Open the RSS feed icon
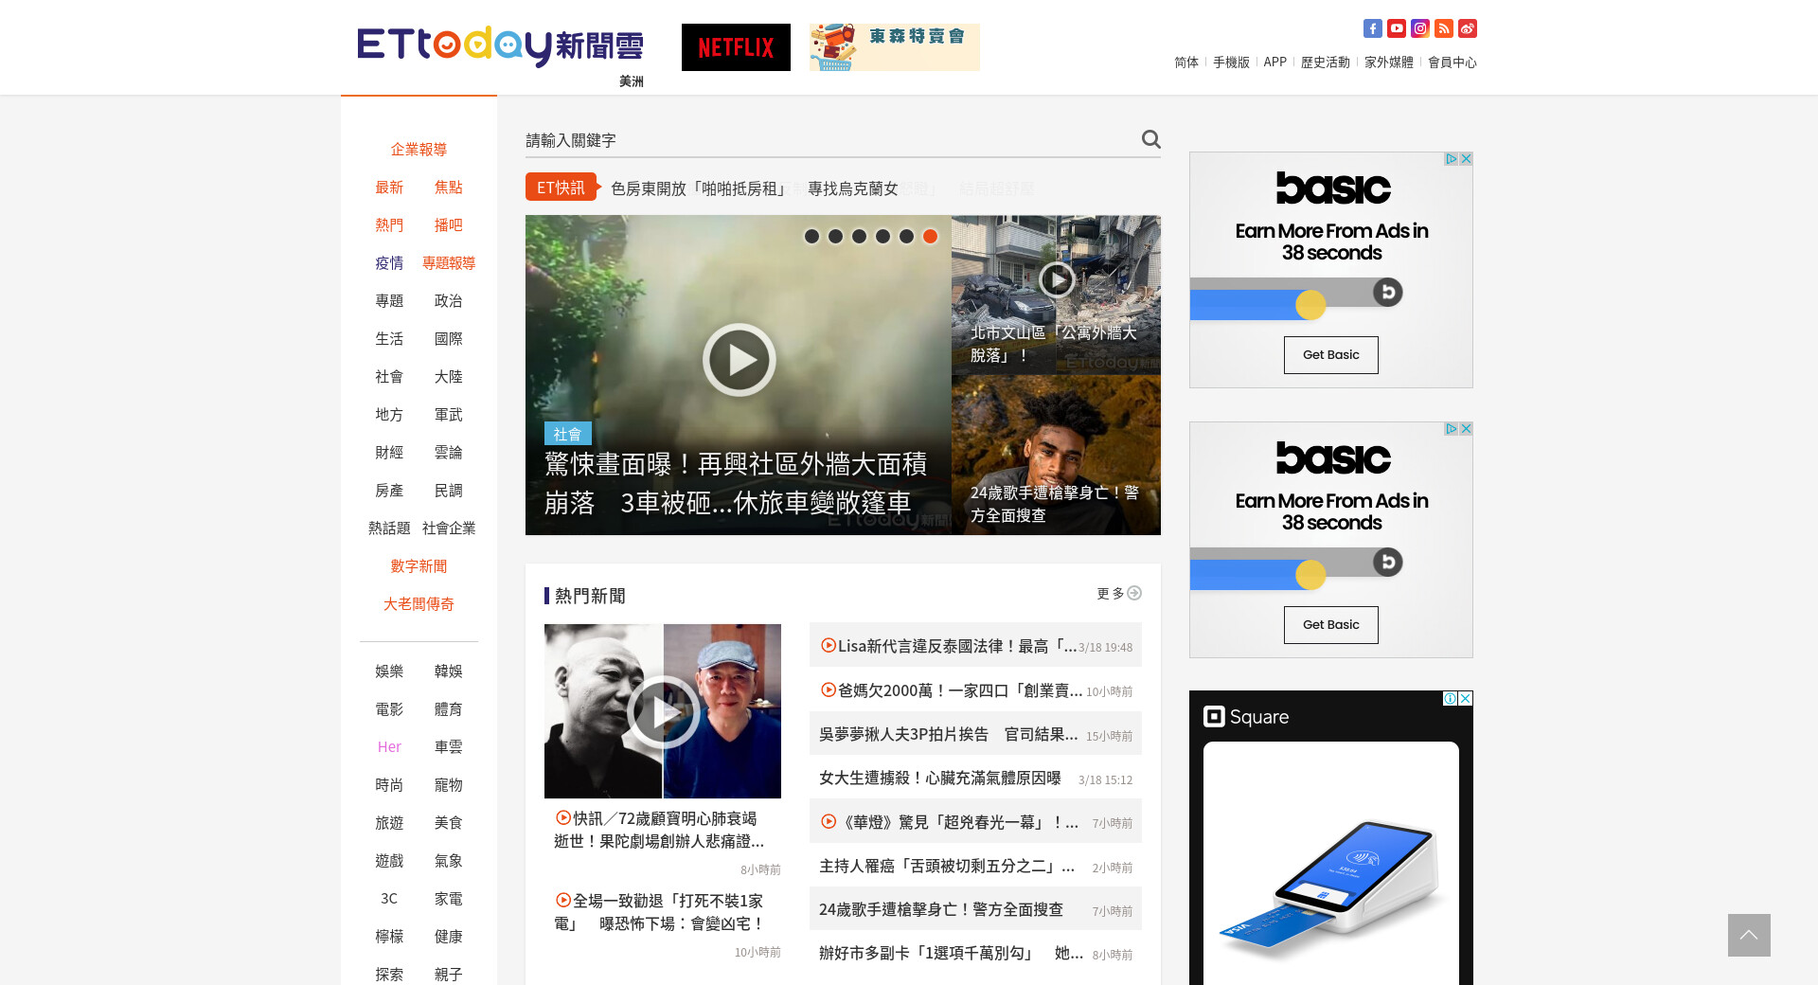1818x985 pixels. (1443, 28)
